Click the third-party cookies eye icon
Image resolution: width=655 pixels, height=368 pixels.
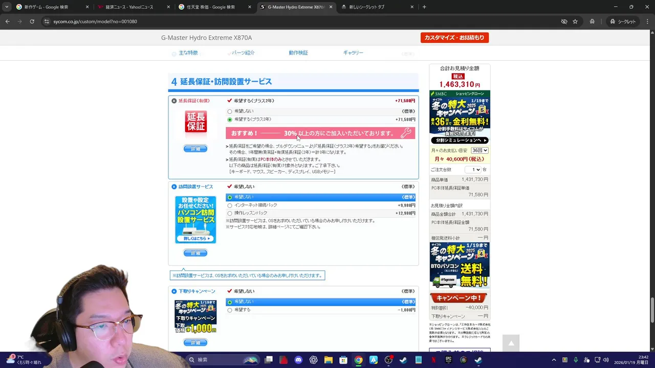point(564,21)
